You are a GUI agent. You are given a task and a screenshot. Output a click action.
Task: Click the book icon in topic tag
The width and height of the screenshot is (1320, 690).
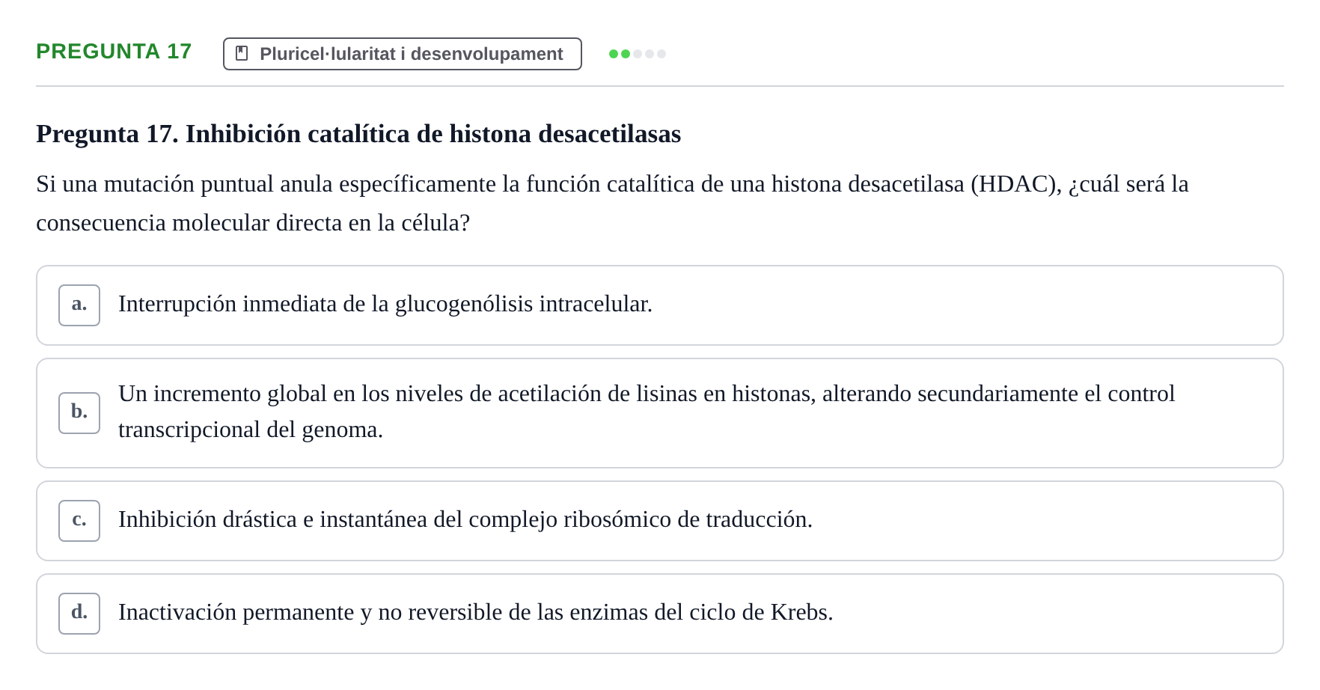point(242,53)
